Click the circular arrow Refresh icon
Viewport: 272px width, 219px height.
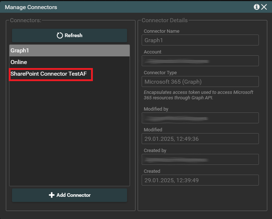[x=60, y=36]
